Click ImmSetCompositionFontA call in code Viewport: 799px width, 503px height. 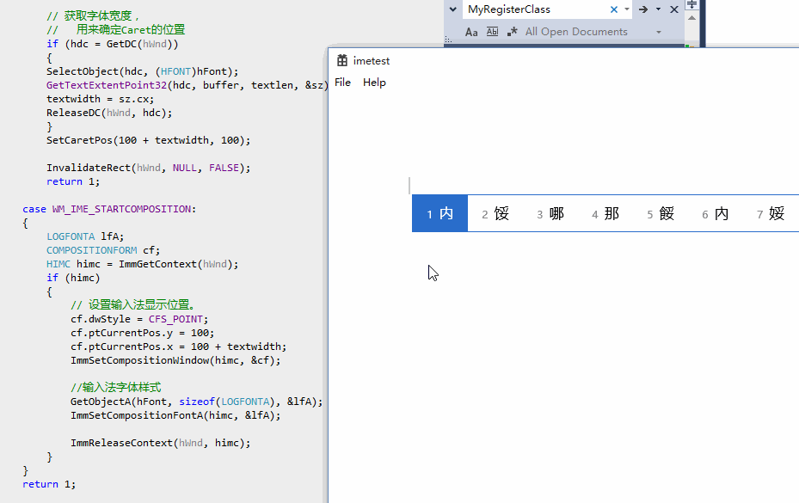pyautogui.click(x=175, y=415)
